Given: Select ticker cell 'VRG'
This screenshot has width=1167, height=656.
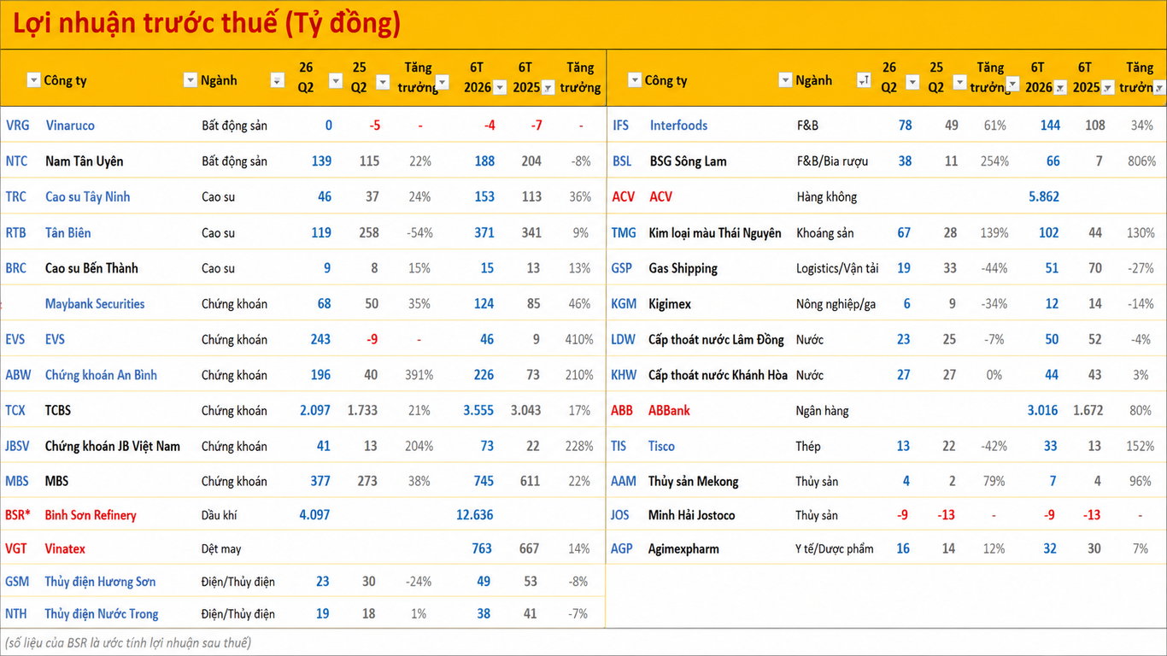Looking at the screenshot, I should pos(17,126).
